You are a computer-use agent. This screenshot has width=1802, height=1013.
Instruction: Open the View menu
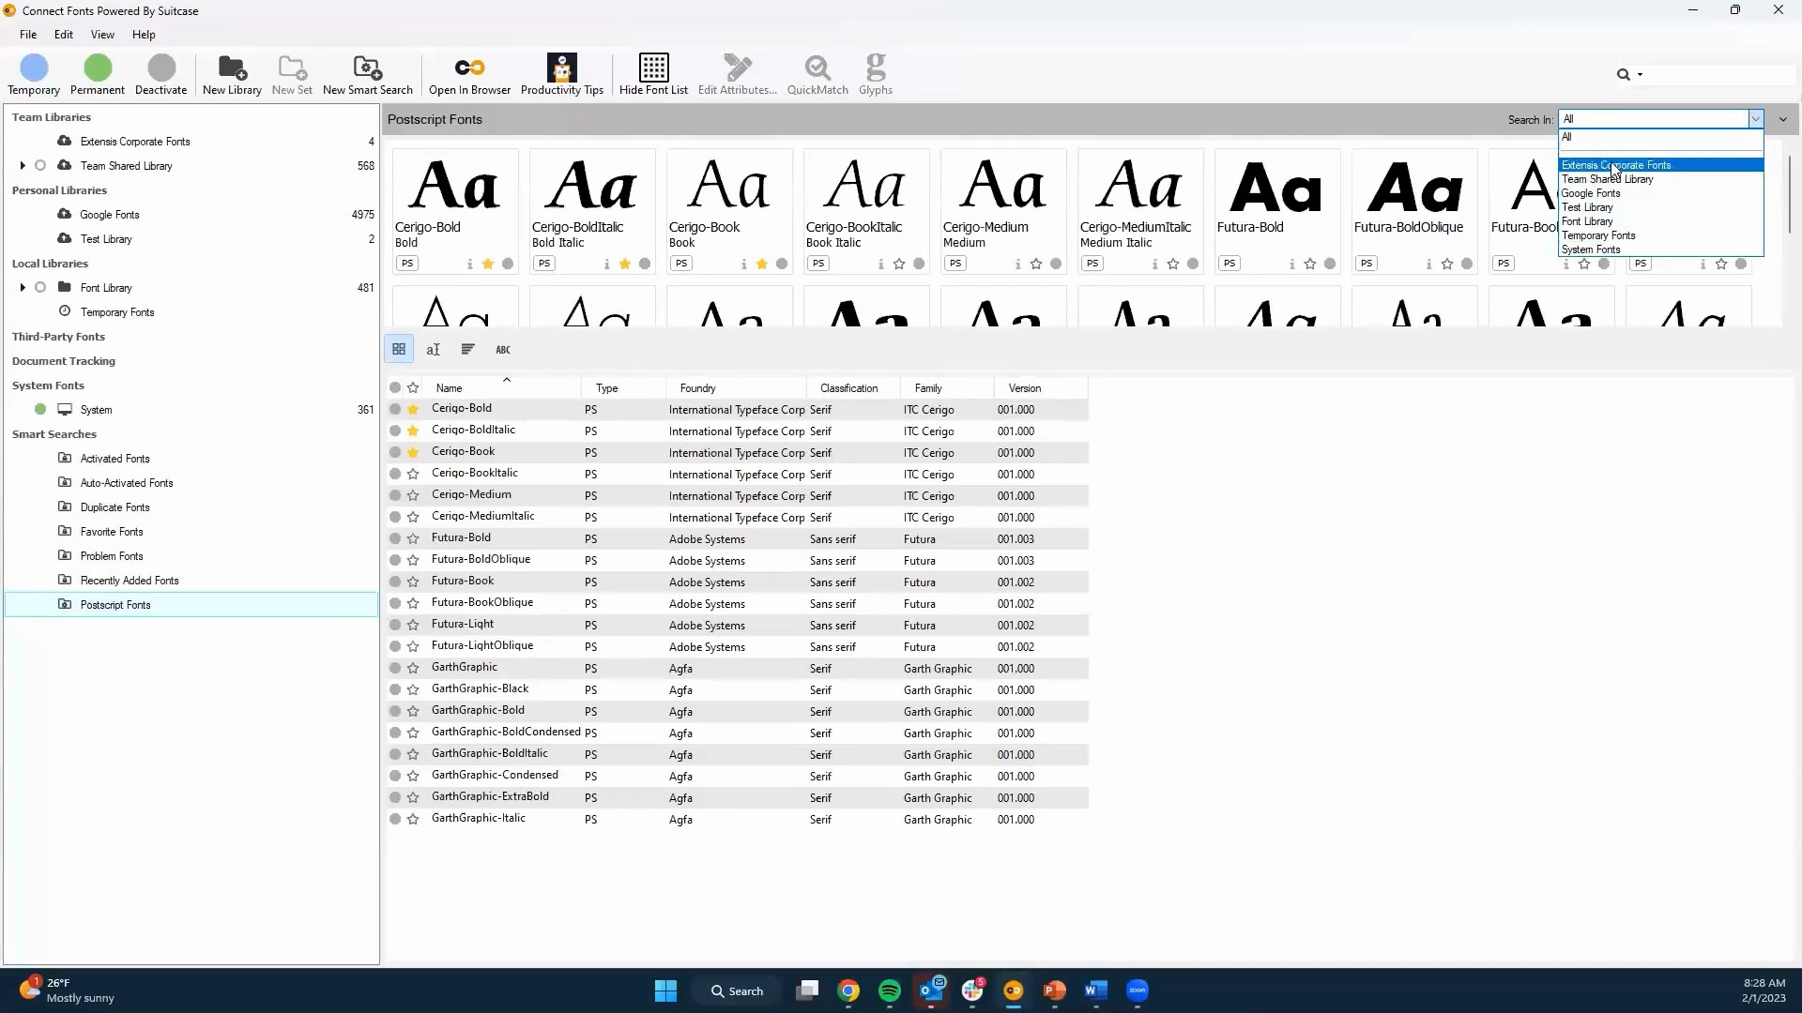(102, 35)
